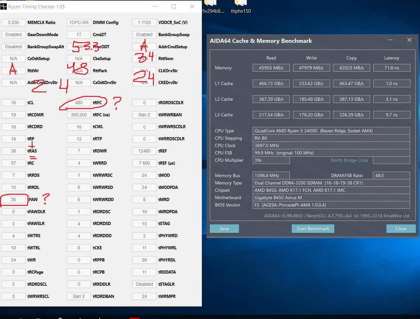This screenshot has width=420, height=319.
Task: Select the tCKE value field
Action: 79,248
